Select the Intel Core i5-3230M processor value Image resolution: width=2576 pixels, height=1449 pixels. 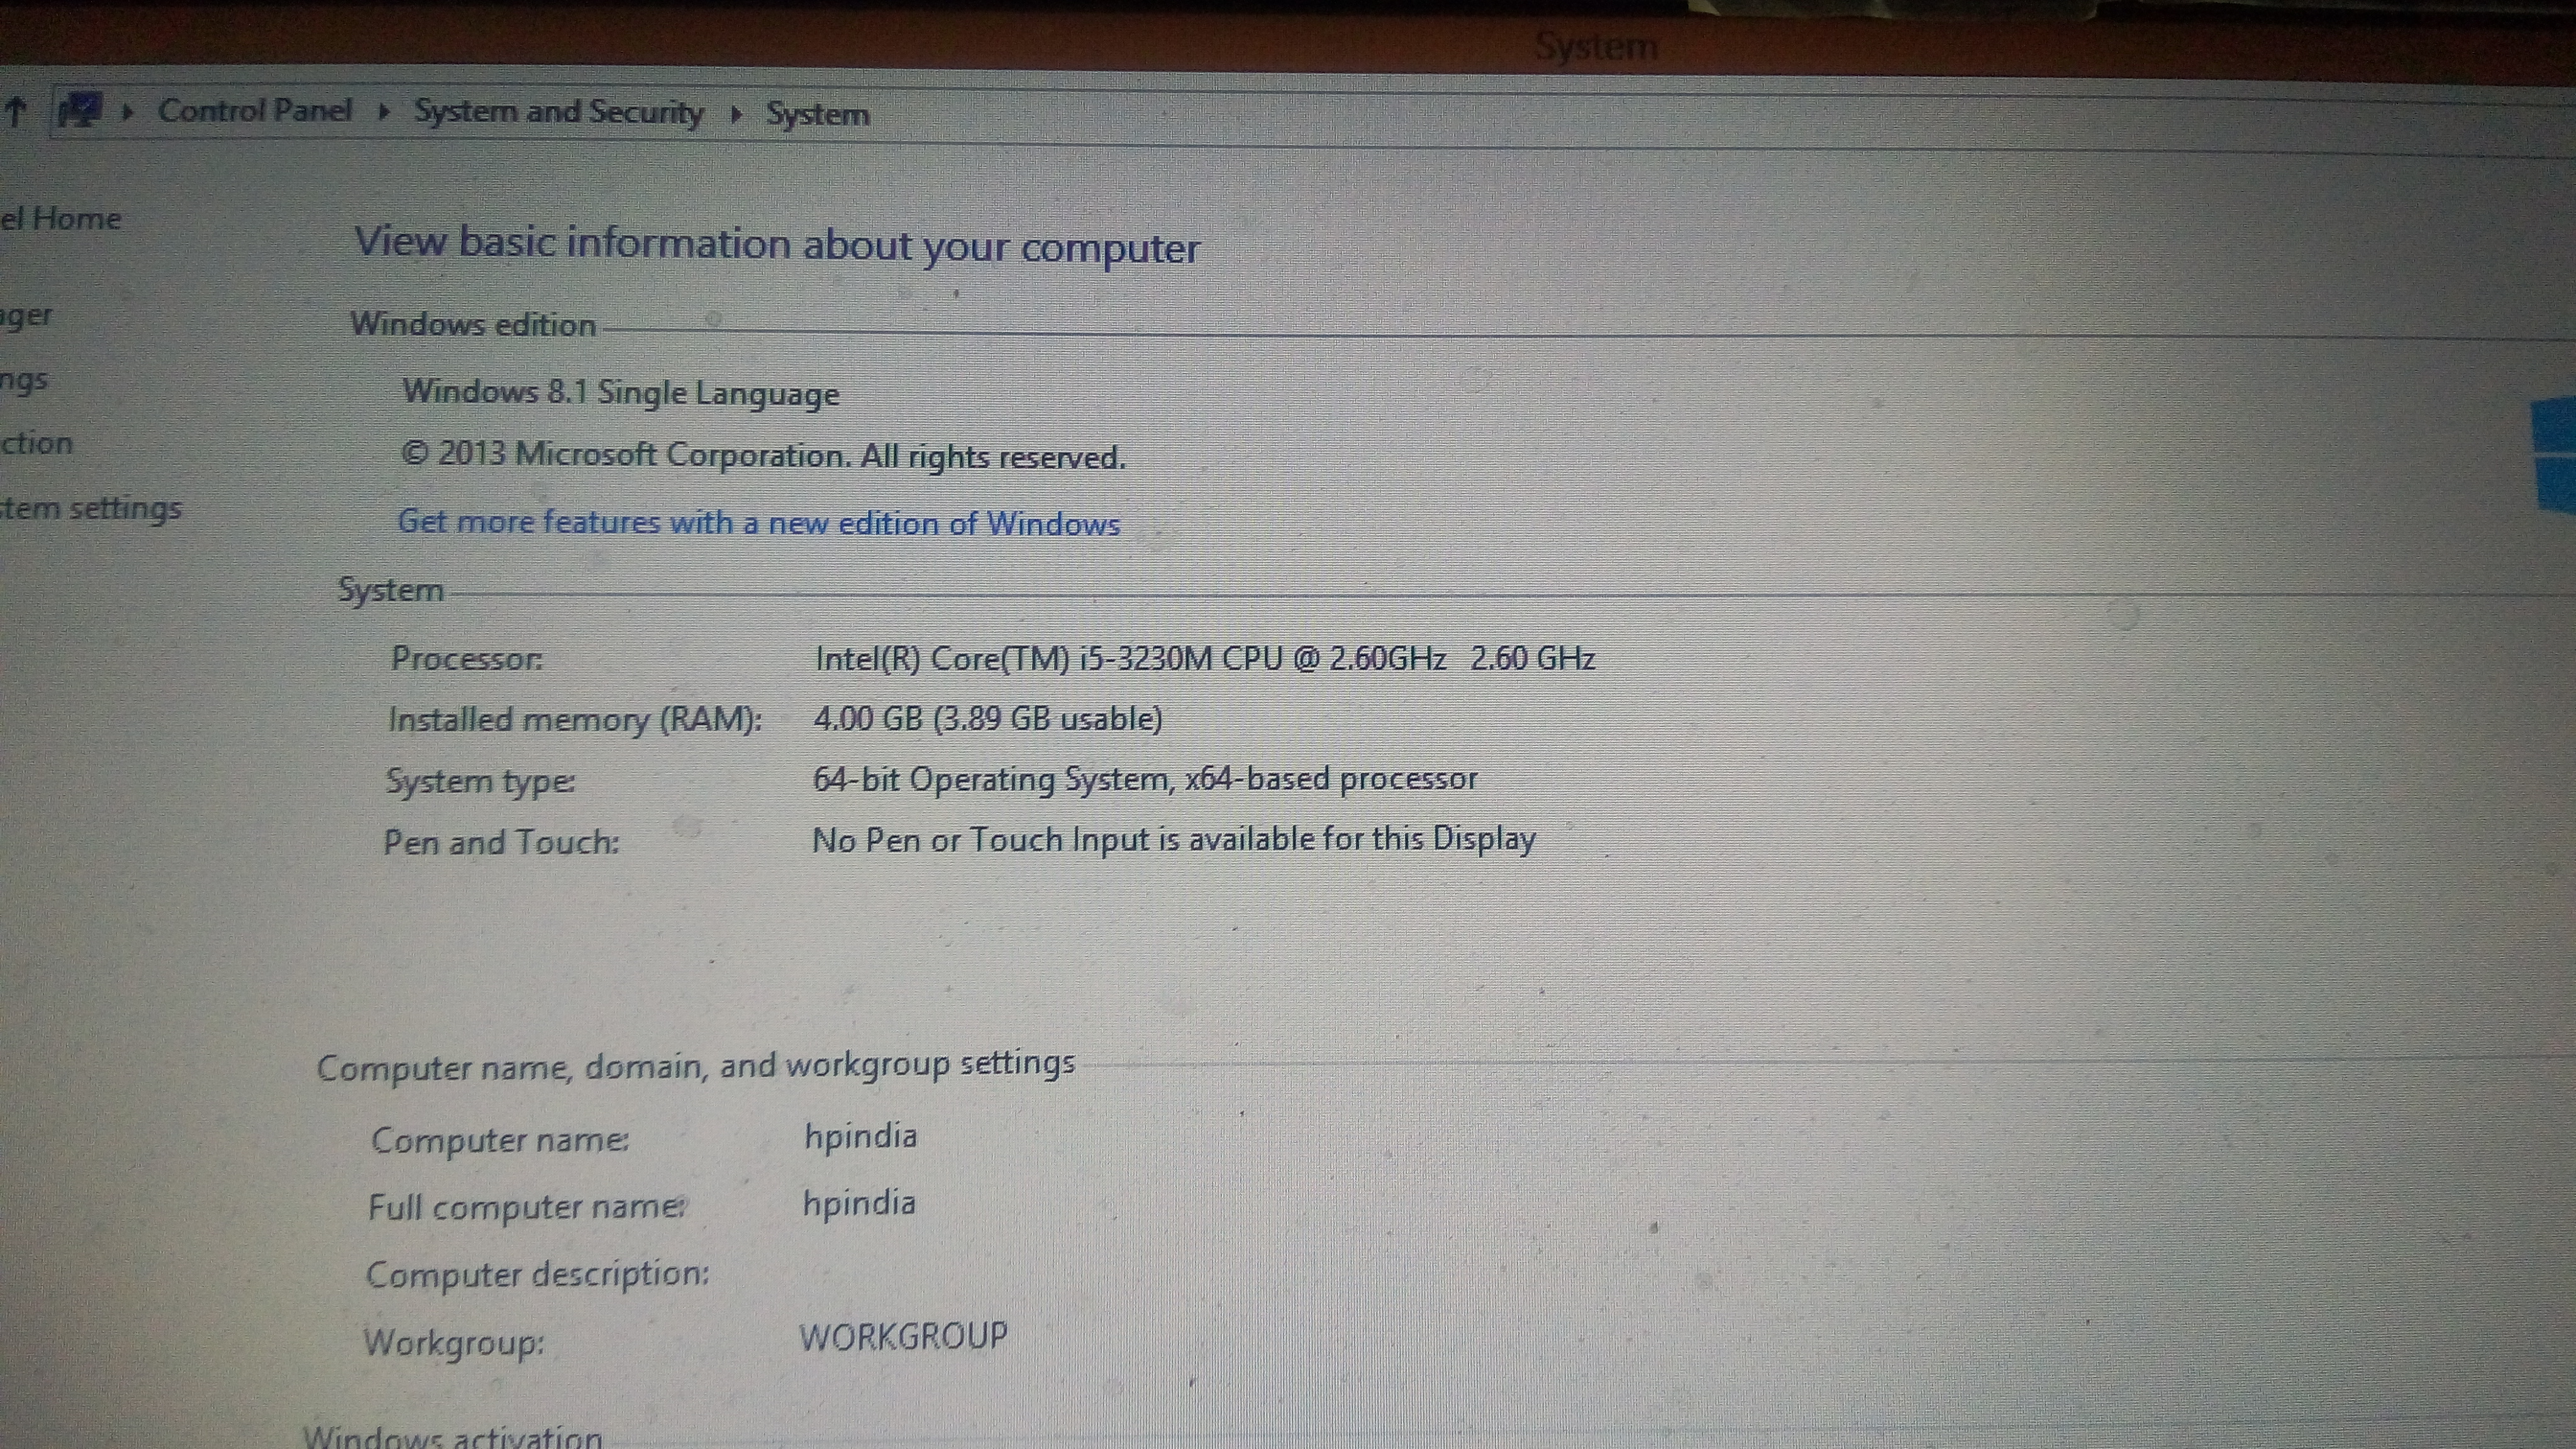(1205, 658)
